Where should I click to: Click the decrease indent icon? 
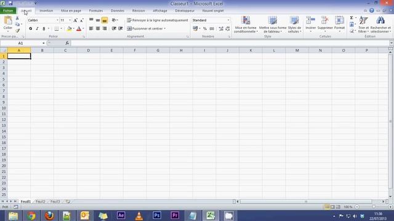pos(114,29)
